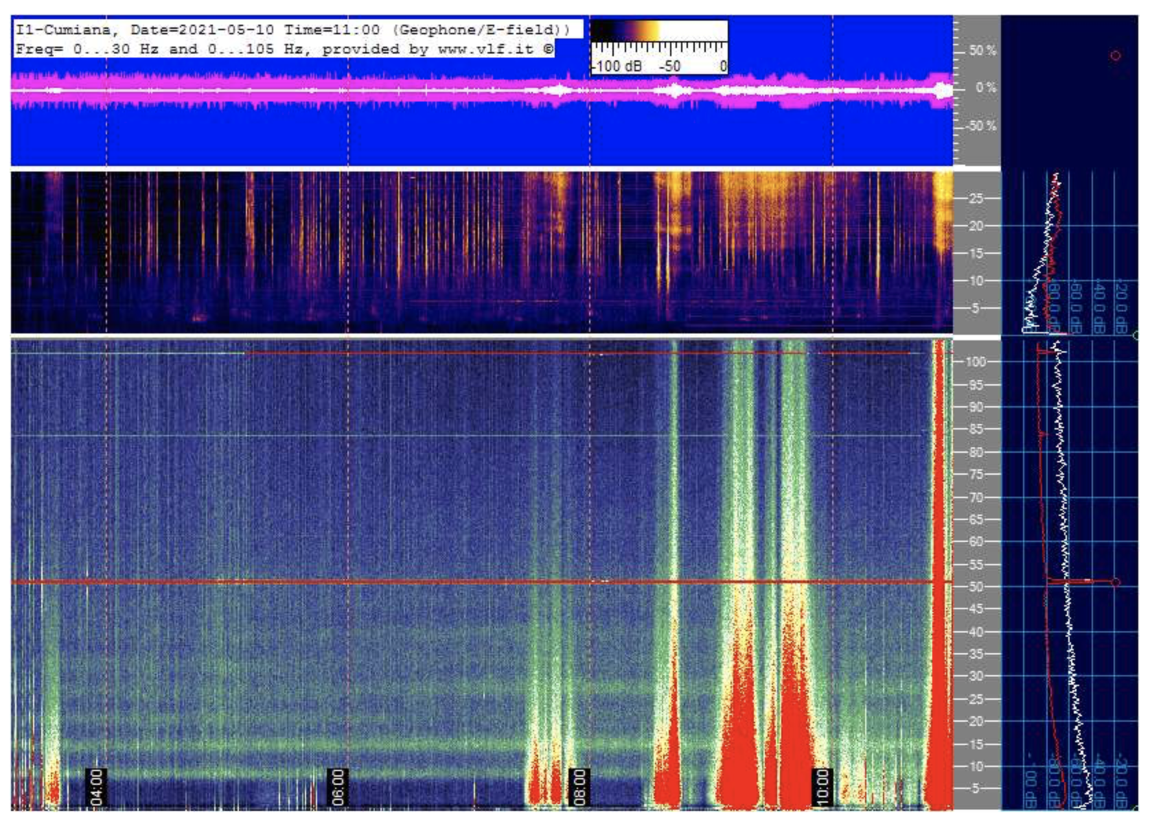Click the white zero line of the magenta amplitude waveform
Viewport: 1174px width, 837px height.
click(x=482, y=90)
